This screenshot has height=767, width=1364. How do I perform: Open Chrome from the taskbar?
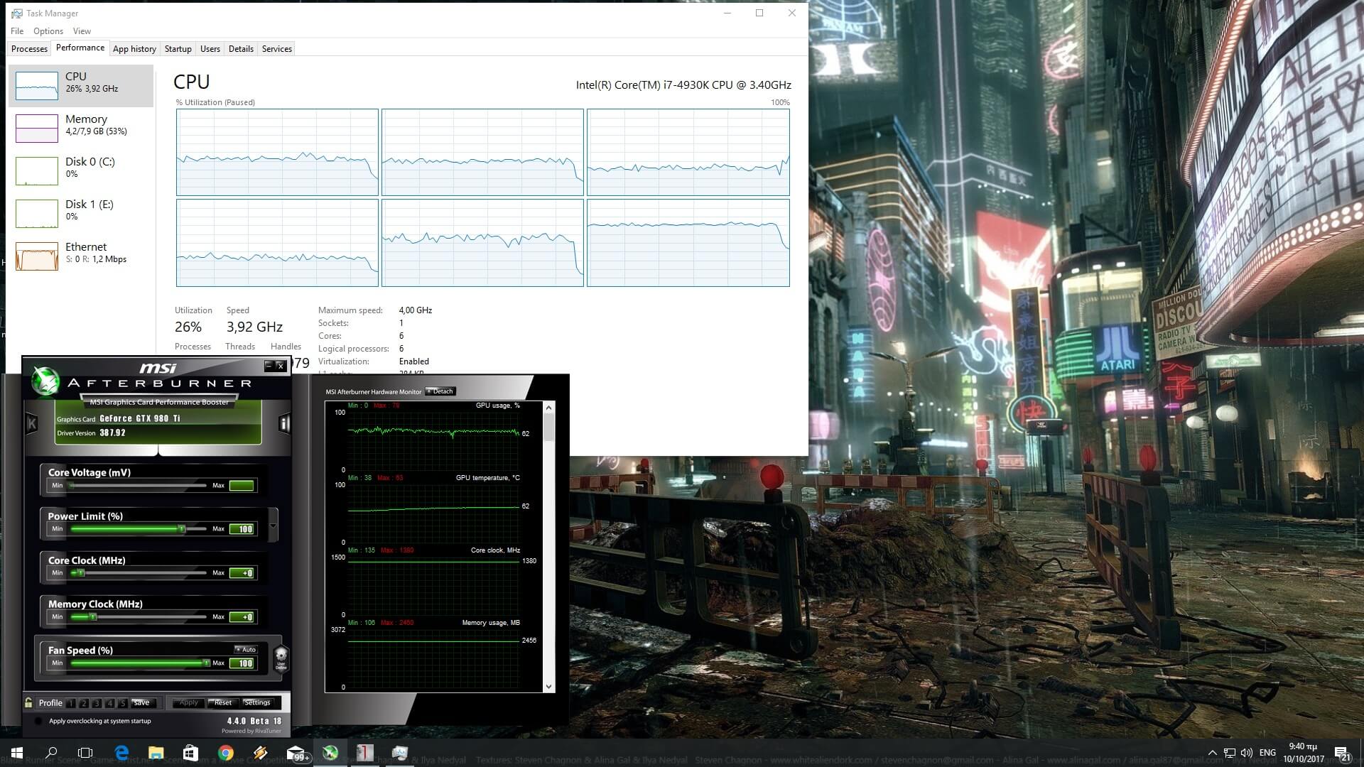[x=225, y=753]
